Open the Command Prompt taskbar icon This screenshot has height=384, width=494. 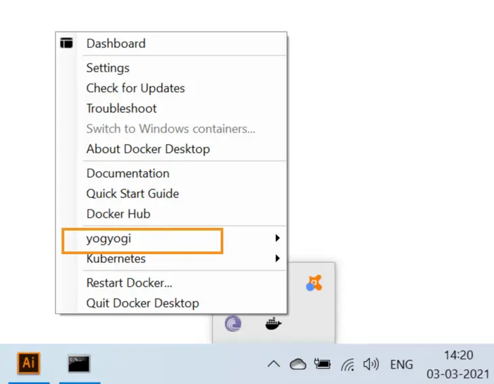(x=79, y=364)
